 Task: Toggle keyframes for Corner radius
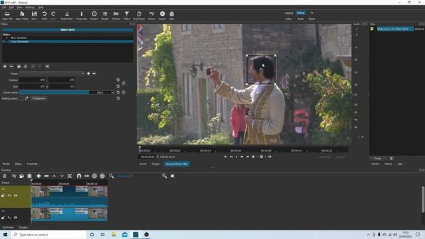click(124, 92)
